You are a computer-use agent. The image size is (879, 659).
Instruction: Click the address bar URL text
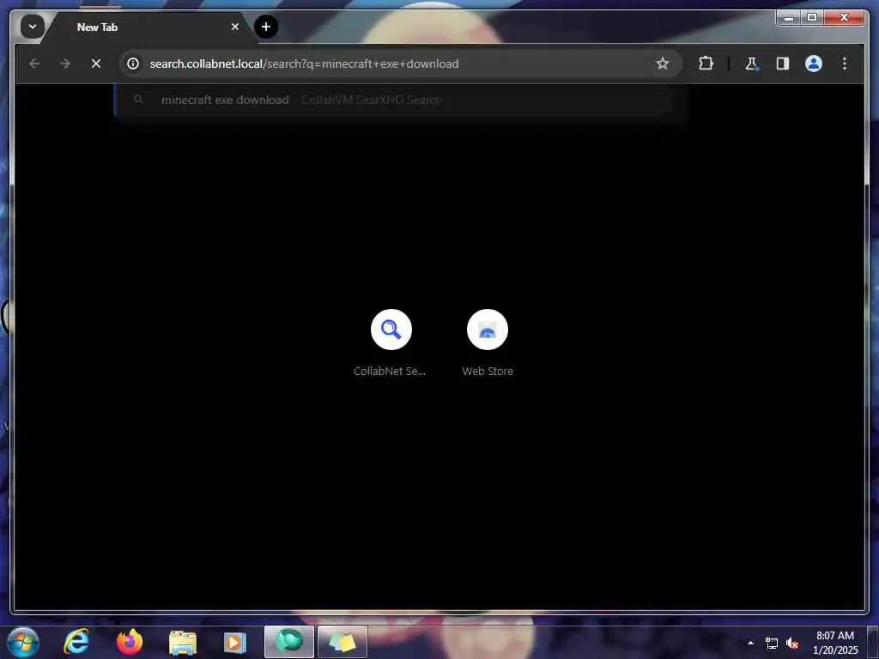coord(305,63)
